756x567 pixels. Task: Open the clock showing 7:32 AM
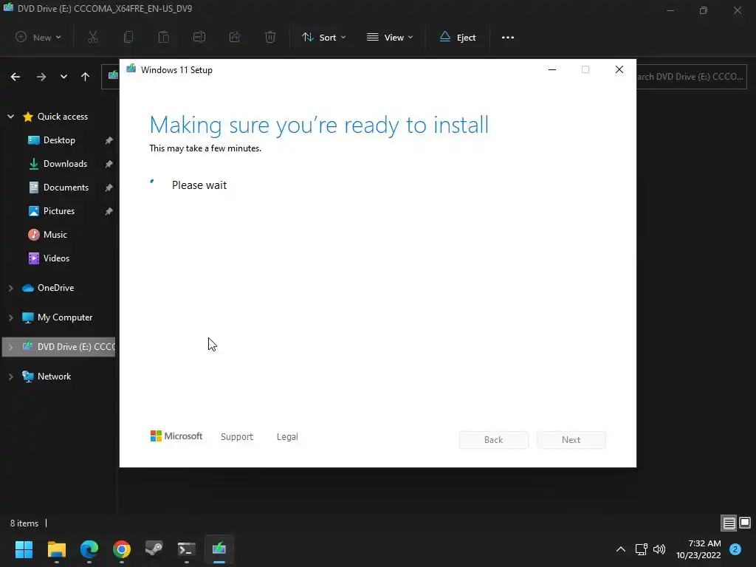(698, 549)
